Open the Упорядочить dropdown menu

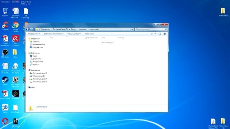(x=34, y=34)
